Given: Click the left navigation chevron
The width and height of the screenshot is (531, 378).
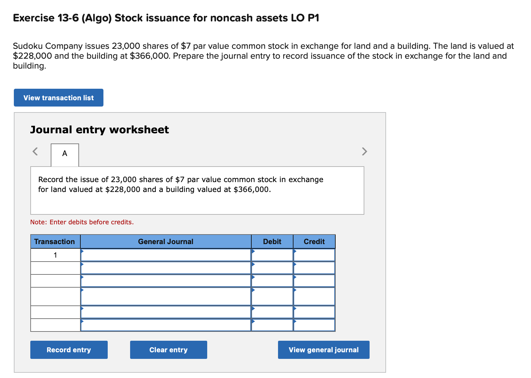Looking at the screenshot, I should (x=35, y=151).
